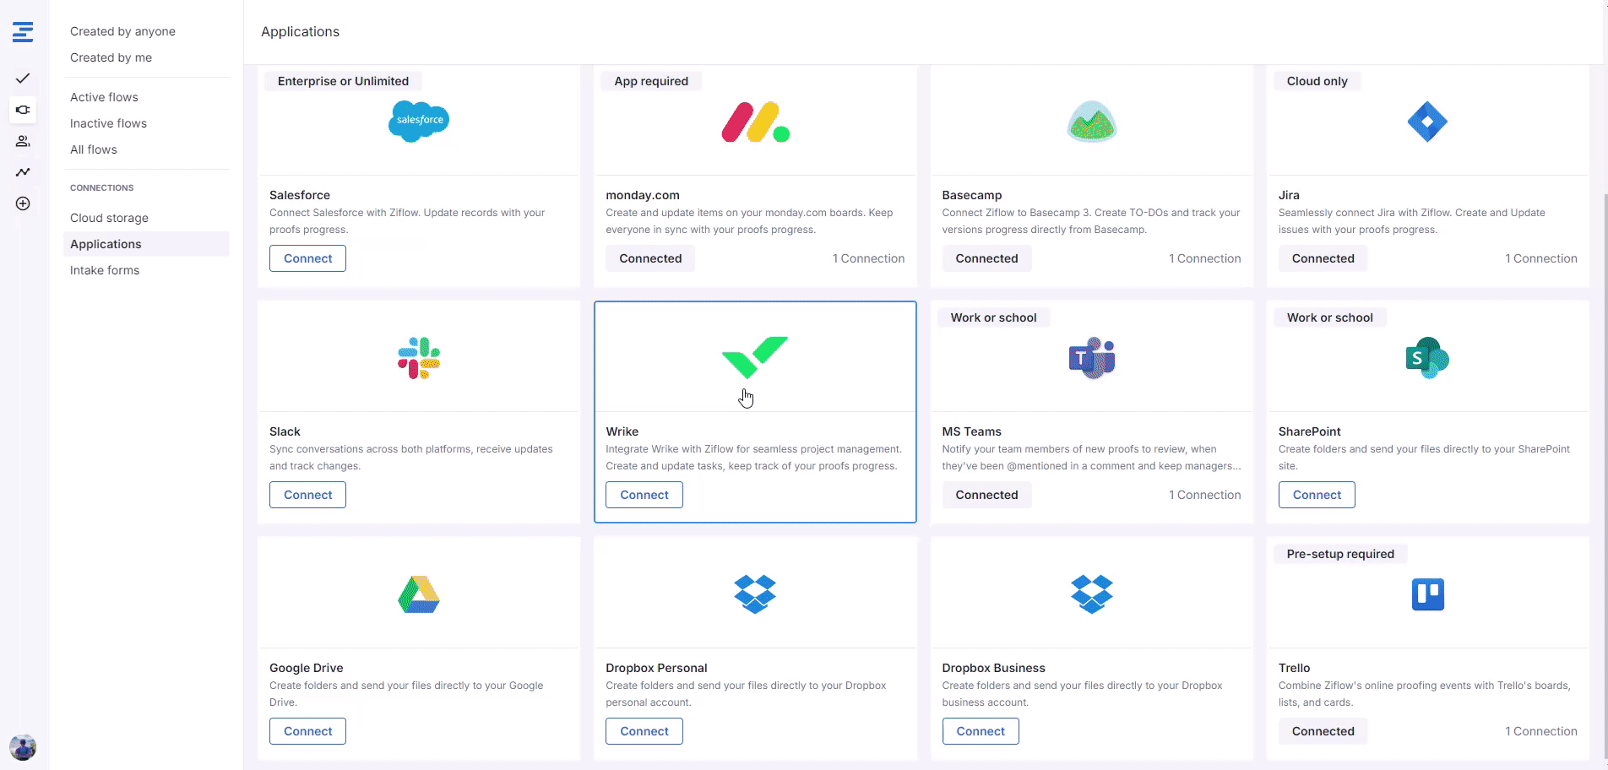Viewport: 1608px width, 770px height.
Task: Select the Salesforce cloud logo
Action: pyautogui.click(x=419, y=122)
